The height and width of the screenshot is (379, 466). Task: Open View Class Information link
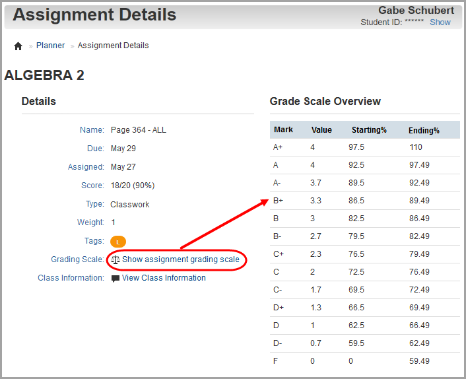tap(164, 278)
